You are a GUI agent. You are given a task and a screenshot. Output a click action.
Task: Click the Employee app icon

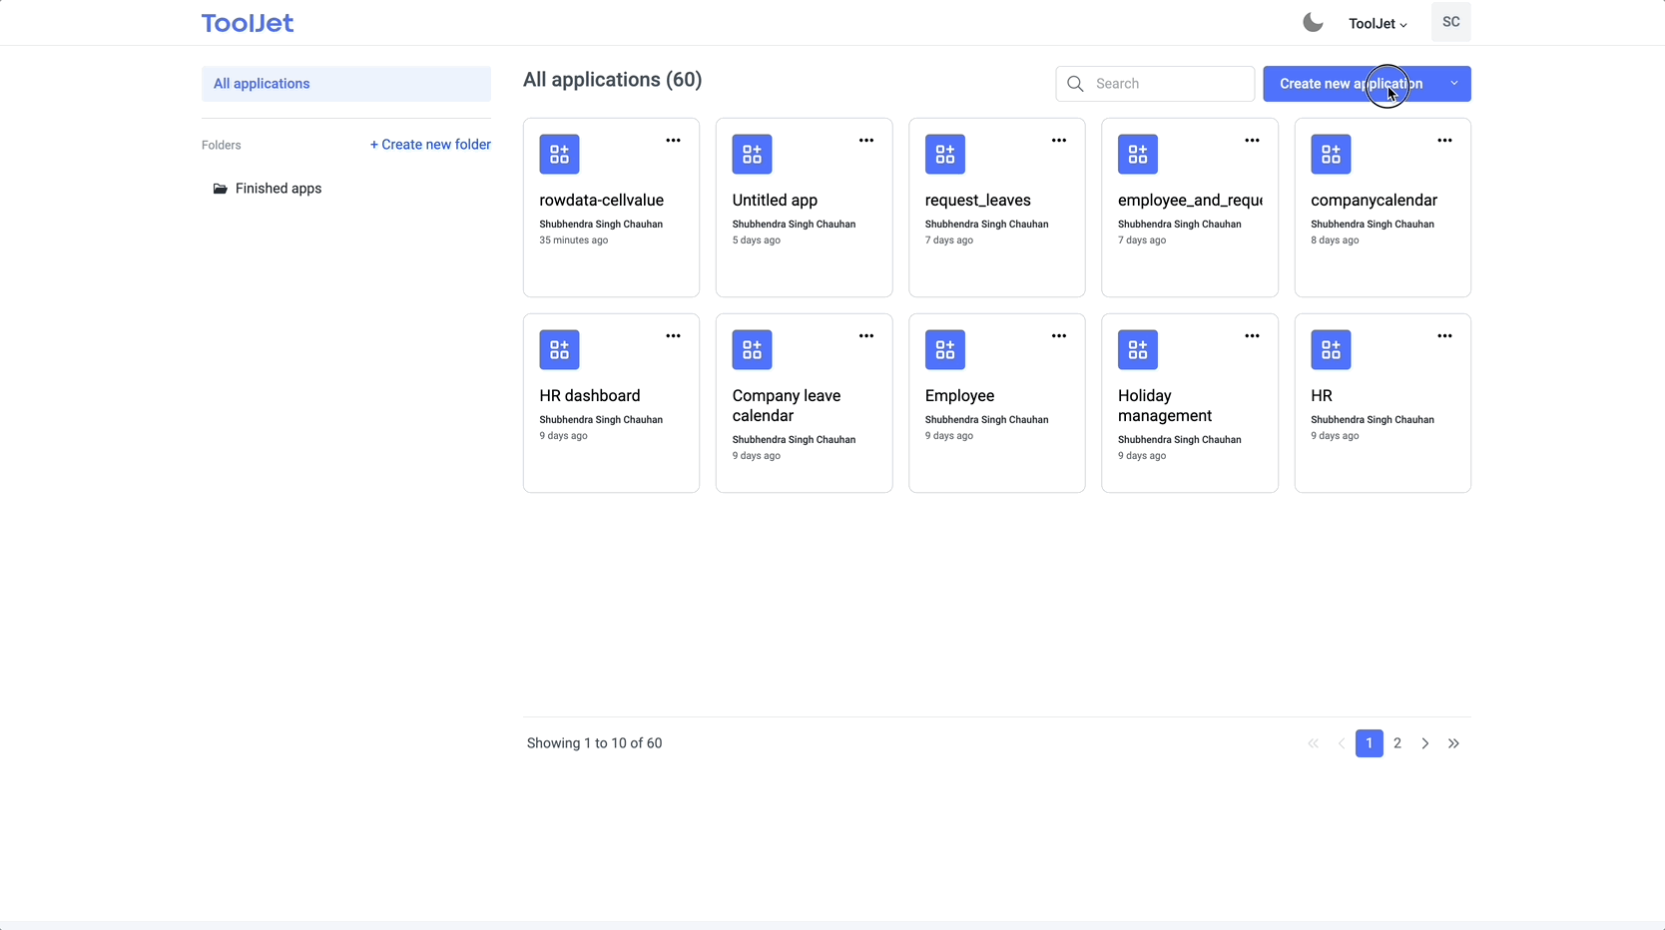[945, 350]
